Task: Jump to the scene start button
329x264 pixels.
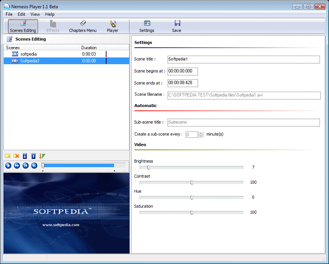Action: [26, 166]
